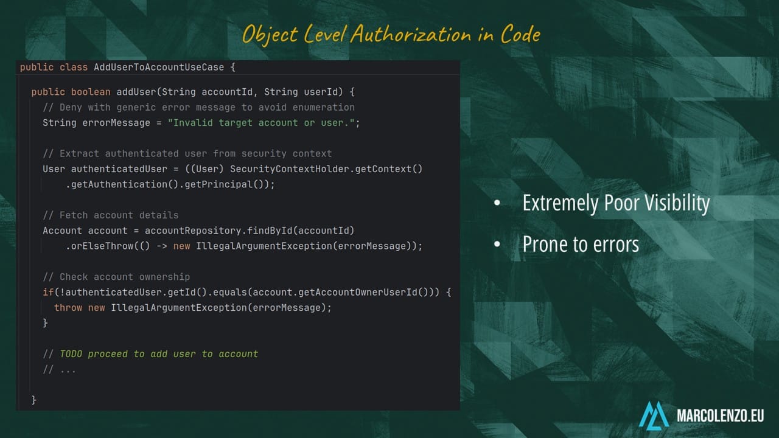This screenshot has height=438, width=779.
Task: Click the slide title 'Object Level Authorization in Code'
Action: coord(391,35)
